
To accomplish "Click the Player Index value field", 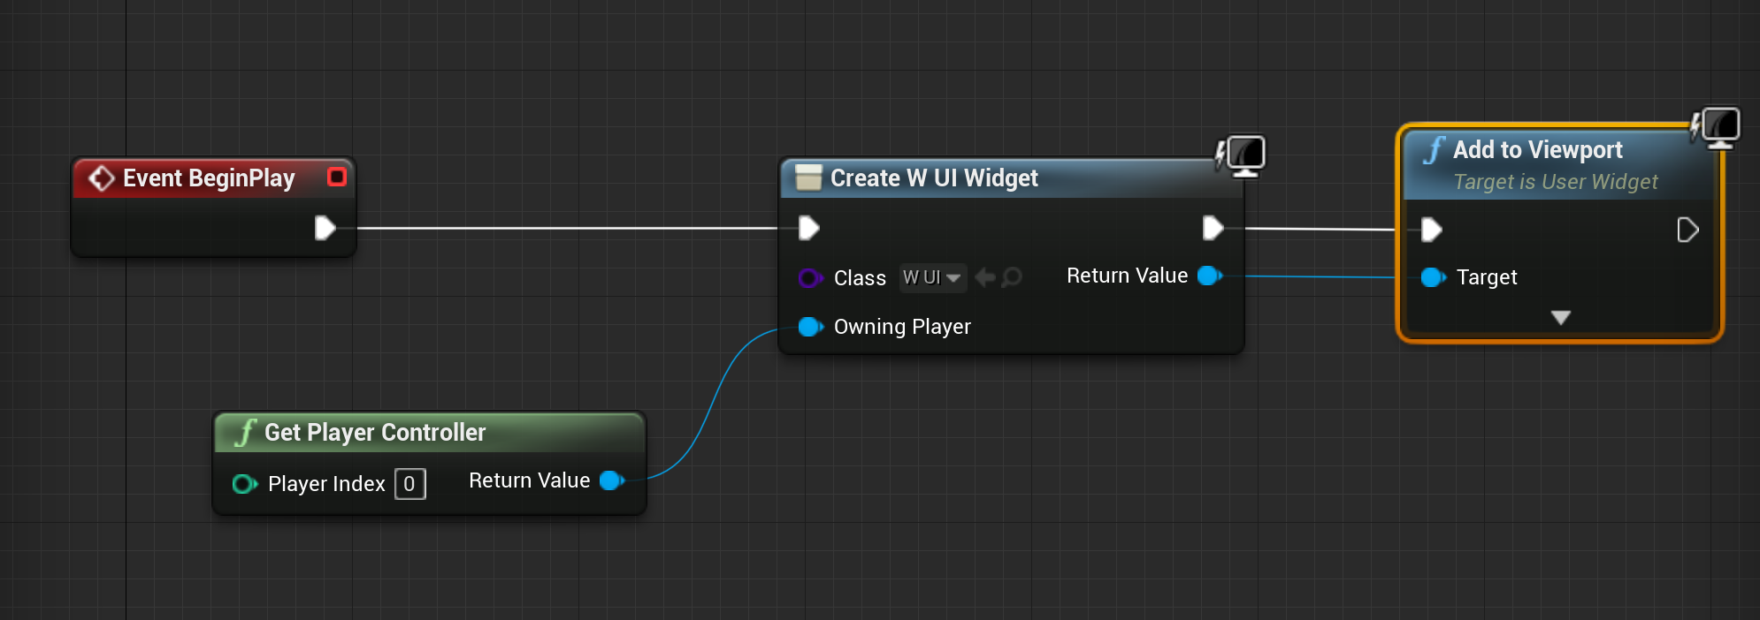I will [x=409, y=484].
